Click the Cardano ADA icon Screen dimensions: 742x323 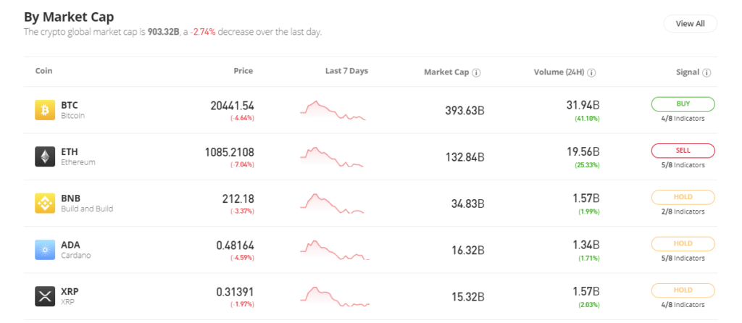pos(45,250)
